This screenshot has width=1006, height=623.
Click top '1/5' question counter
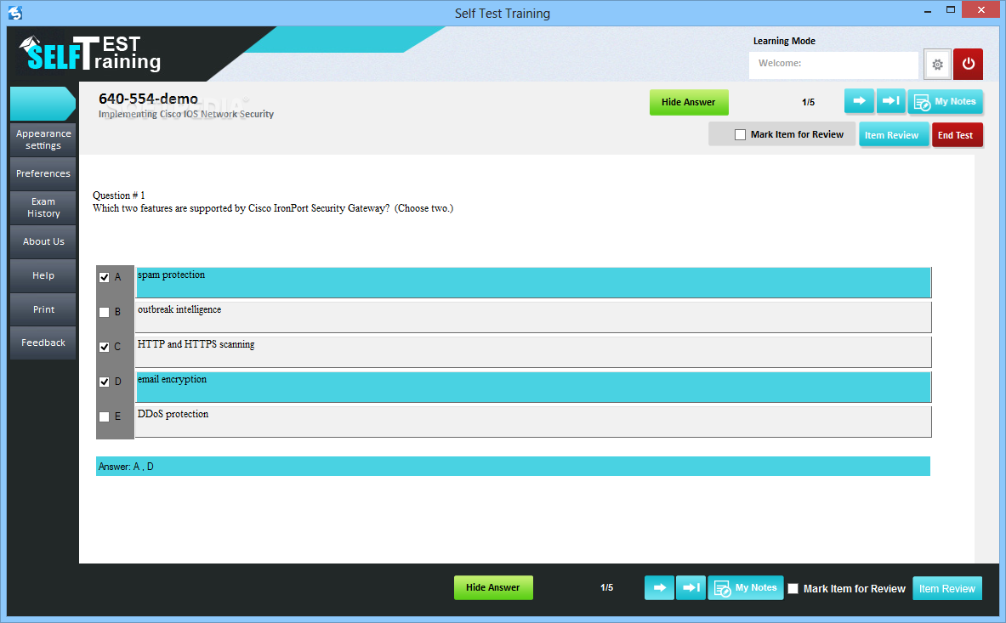coord(809,103)
